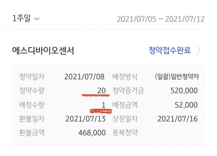This screenshot has height=156, width=217.
Task: Click the 상장일자 date 2021/07/16
Action: [x=178, y=119]
